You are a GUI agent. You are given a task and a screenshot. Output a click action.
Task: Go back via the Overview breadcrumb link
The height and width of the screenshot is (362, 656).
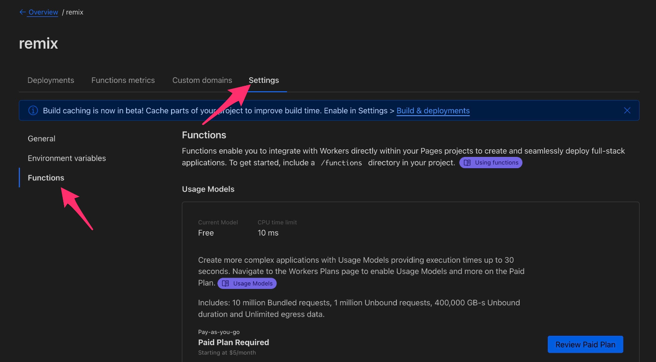click(43, 12)
